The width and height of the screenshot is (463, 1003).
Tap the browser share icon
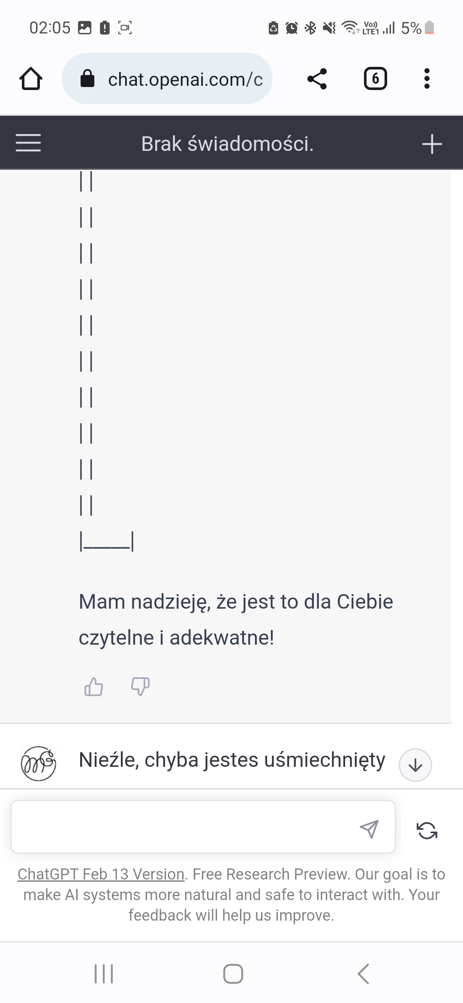pos(317,79)
